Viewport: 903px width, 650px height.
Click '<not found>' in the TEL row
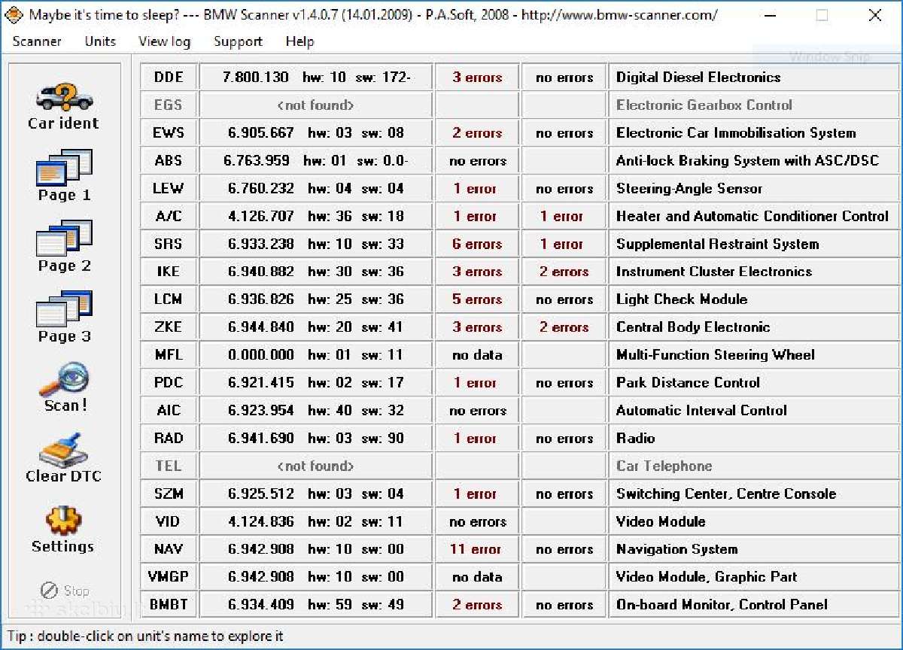tap(315, 466)
